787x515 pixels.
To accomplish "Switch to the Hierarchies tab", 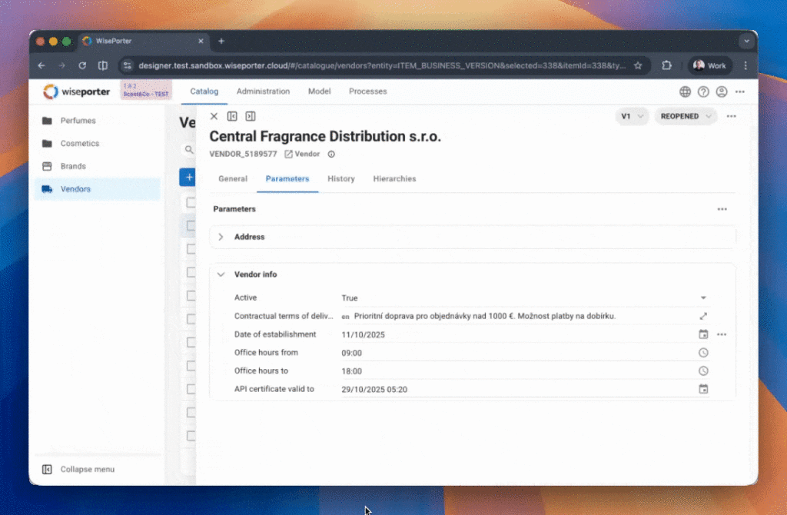I will pyautogui.click(x=394, y=178).
